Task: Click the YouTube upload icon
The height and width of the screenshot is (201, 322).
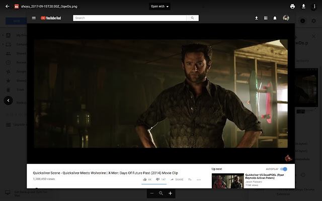Action: point(257,18)
